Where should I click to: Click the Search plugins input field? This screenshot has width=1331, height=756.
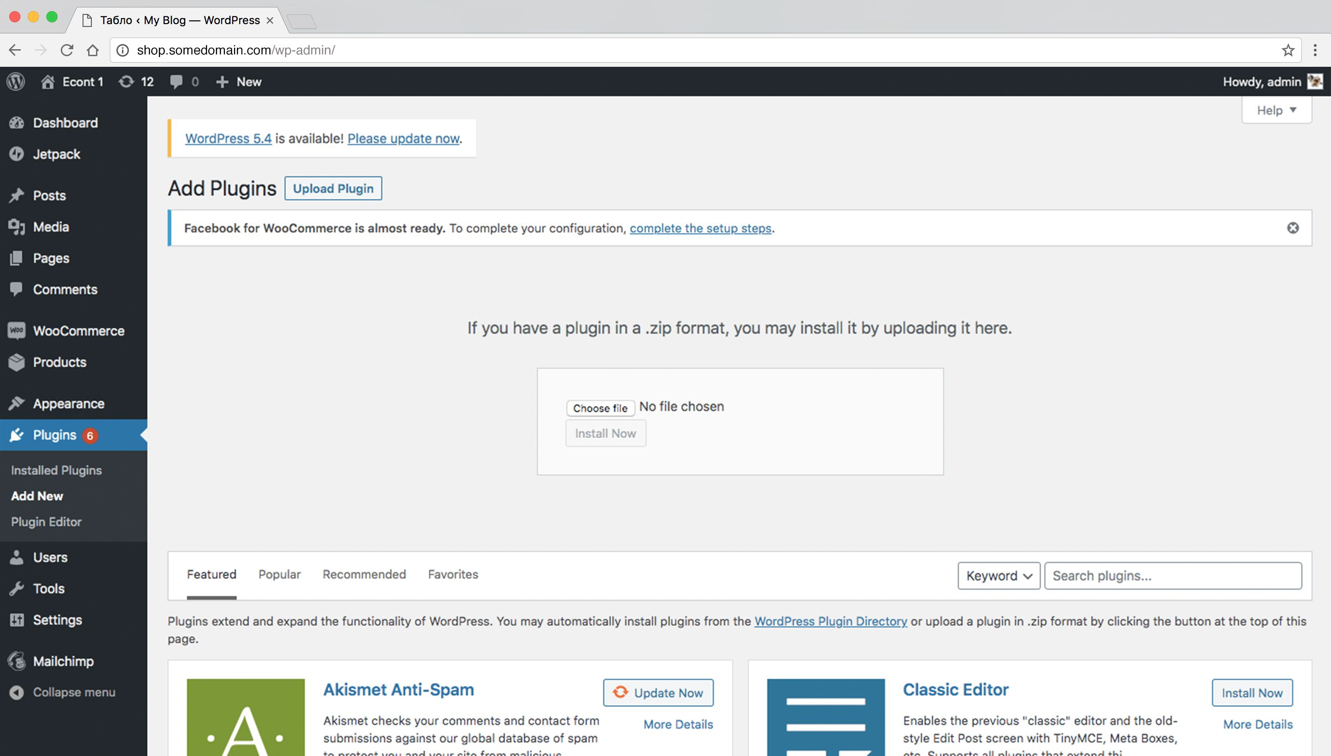pyautogui.click(x=1173, y=575)
